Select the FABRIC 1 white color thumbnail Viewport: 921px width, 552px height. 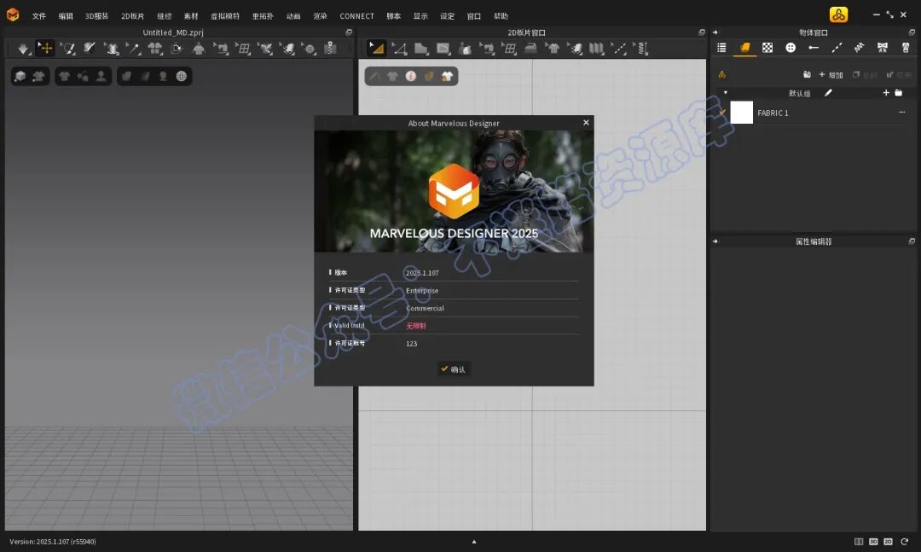[741, 113]
